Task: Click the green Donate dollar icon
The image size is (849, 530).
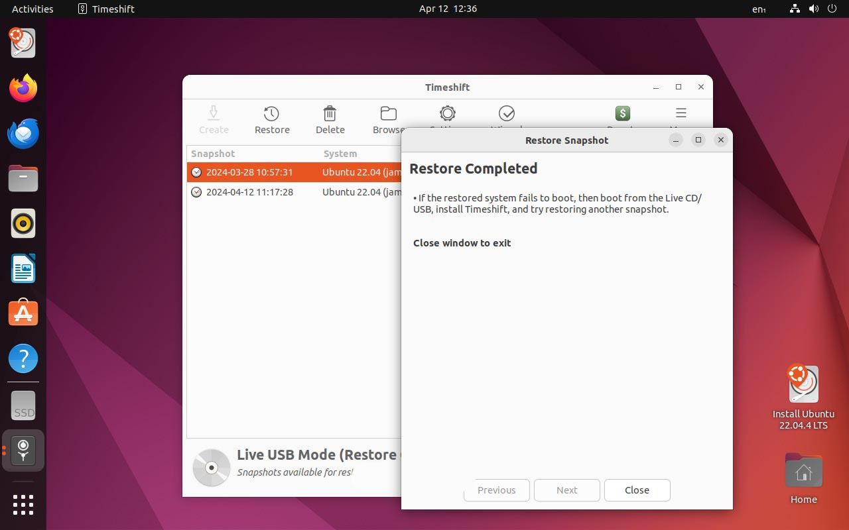Action: pyautogui.click(x=622, y=113)
